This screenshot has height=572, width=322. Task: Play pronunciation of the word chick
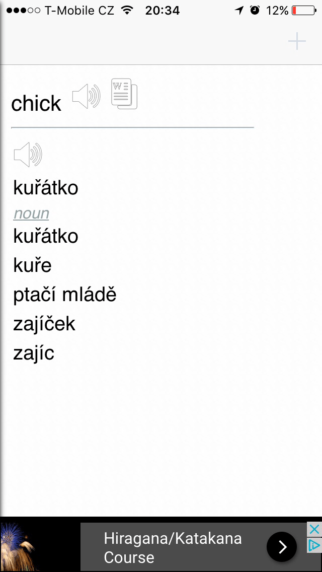pos(86,96)
